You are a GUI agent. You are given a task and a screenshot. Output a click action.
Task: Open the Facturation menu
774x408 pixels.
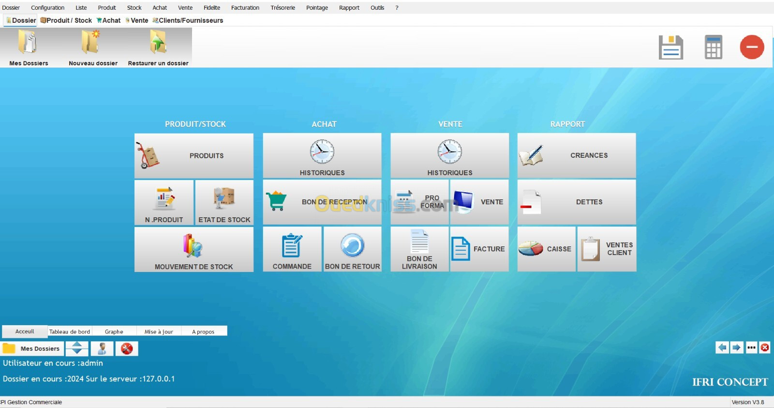[245, 8]
